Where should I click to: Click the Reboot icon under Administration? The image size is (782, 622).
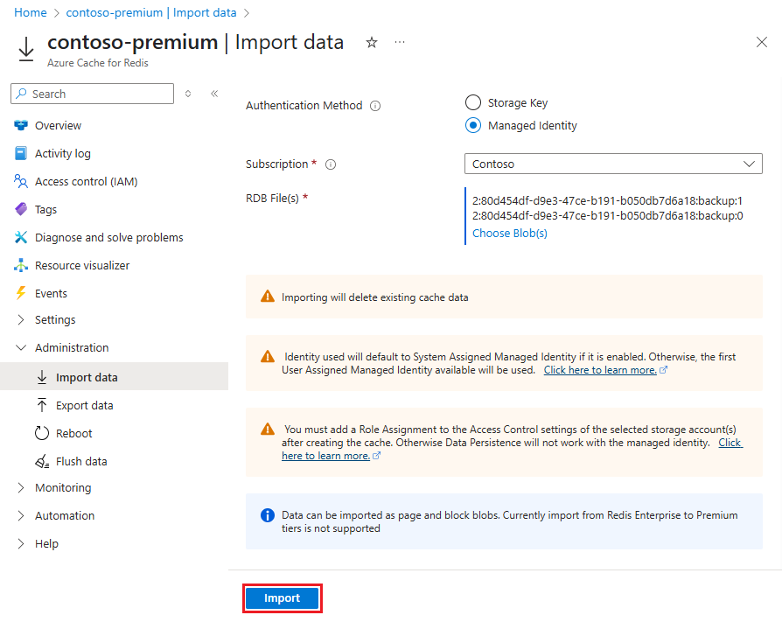coord(44,433)
